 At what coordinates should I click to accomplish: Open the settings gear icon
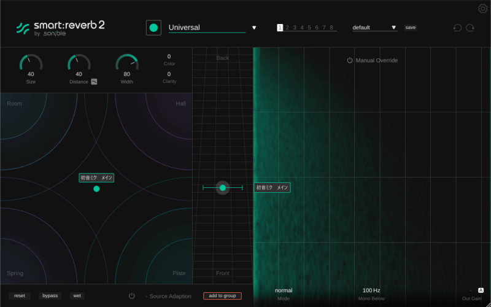point(482,9)
